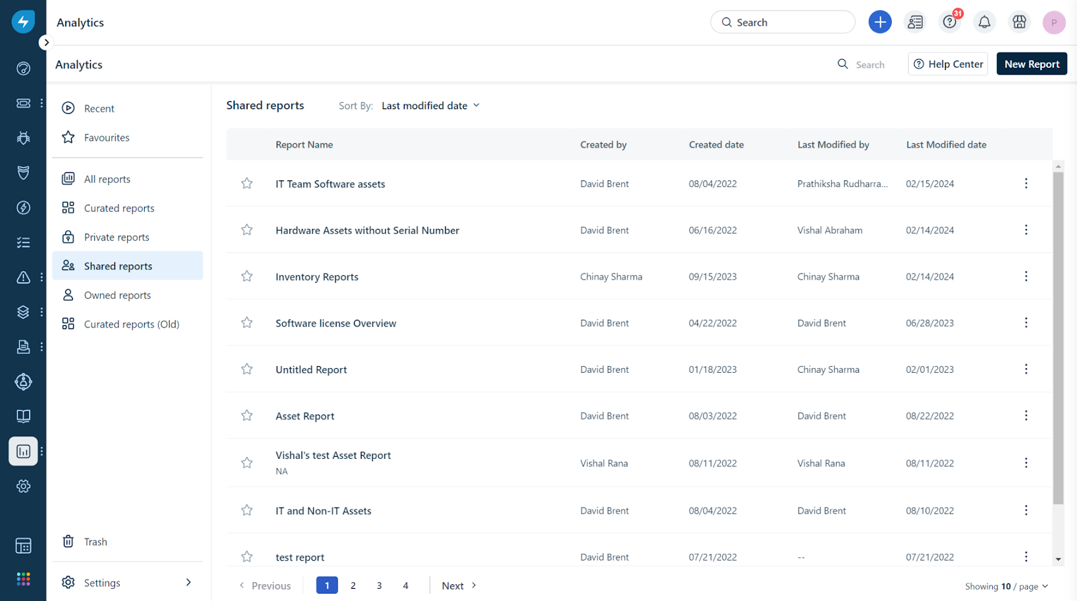The width and height of the screenshot is (1077, 601).
Task: Click the scrollbar down arrow in reports table
Action: click(1058, 559)
